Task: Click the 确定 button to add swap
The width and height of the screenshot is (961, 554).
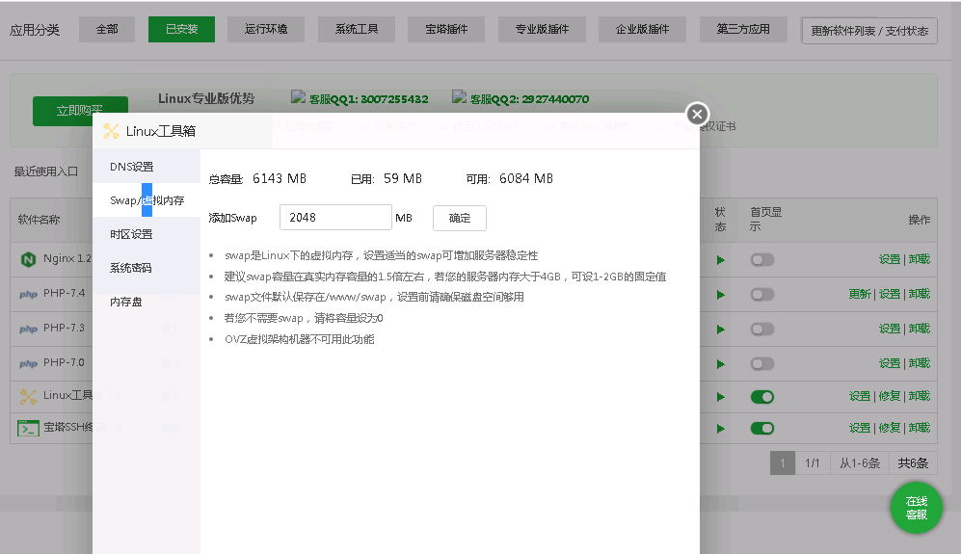Action: pos(460,218)
